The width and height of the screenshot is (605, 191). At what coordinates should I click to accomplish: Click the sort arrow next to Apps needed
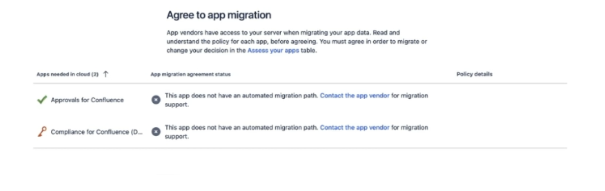[106, 74]
